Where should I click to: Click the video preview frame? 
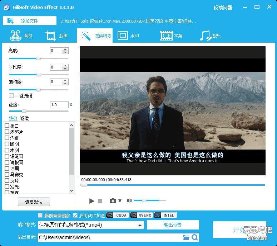pos(172,111)
